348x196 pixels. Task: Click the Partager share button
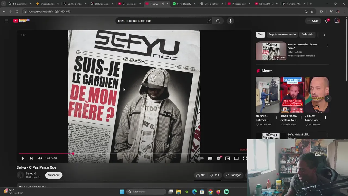(233, 175)
